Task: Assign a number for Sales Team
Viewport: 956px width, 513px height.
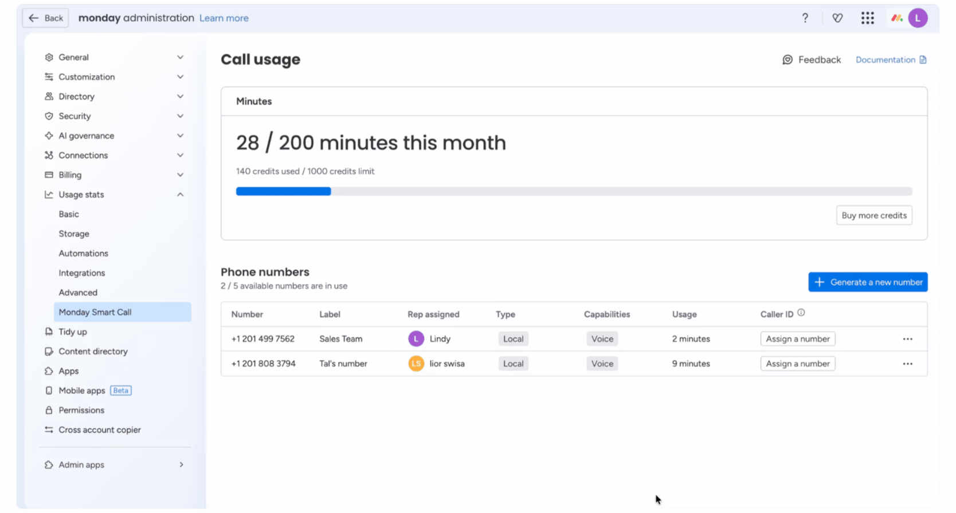Action: [798, 339]
